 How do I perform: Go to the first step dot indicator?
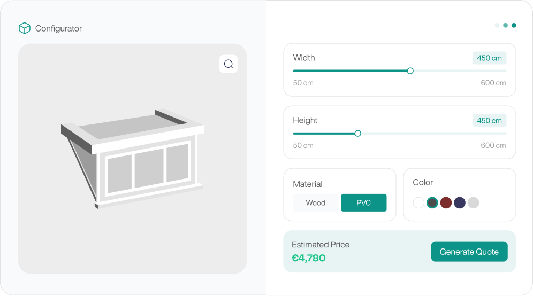tap(497, 25)
